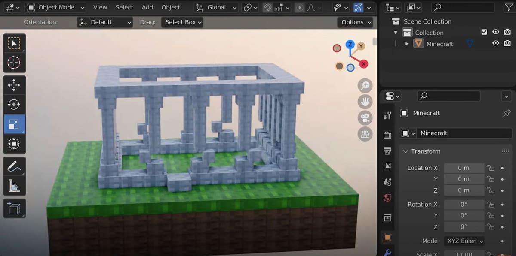Collapse the Transform panel

405,151
